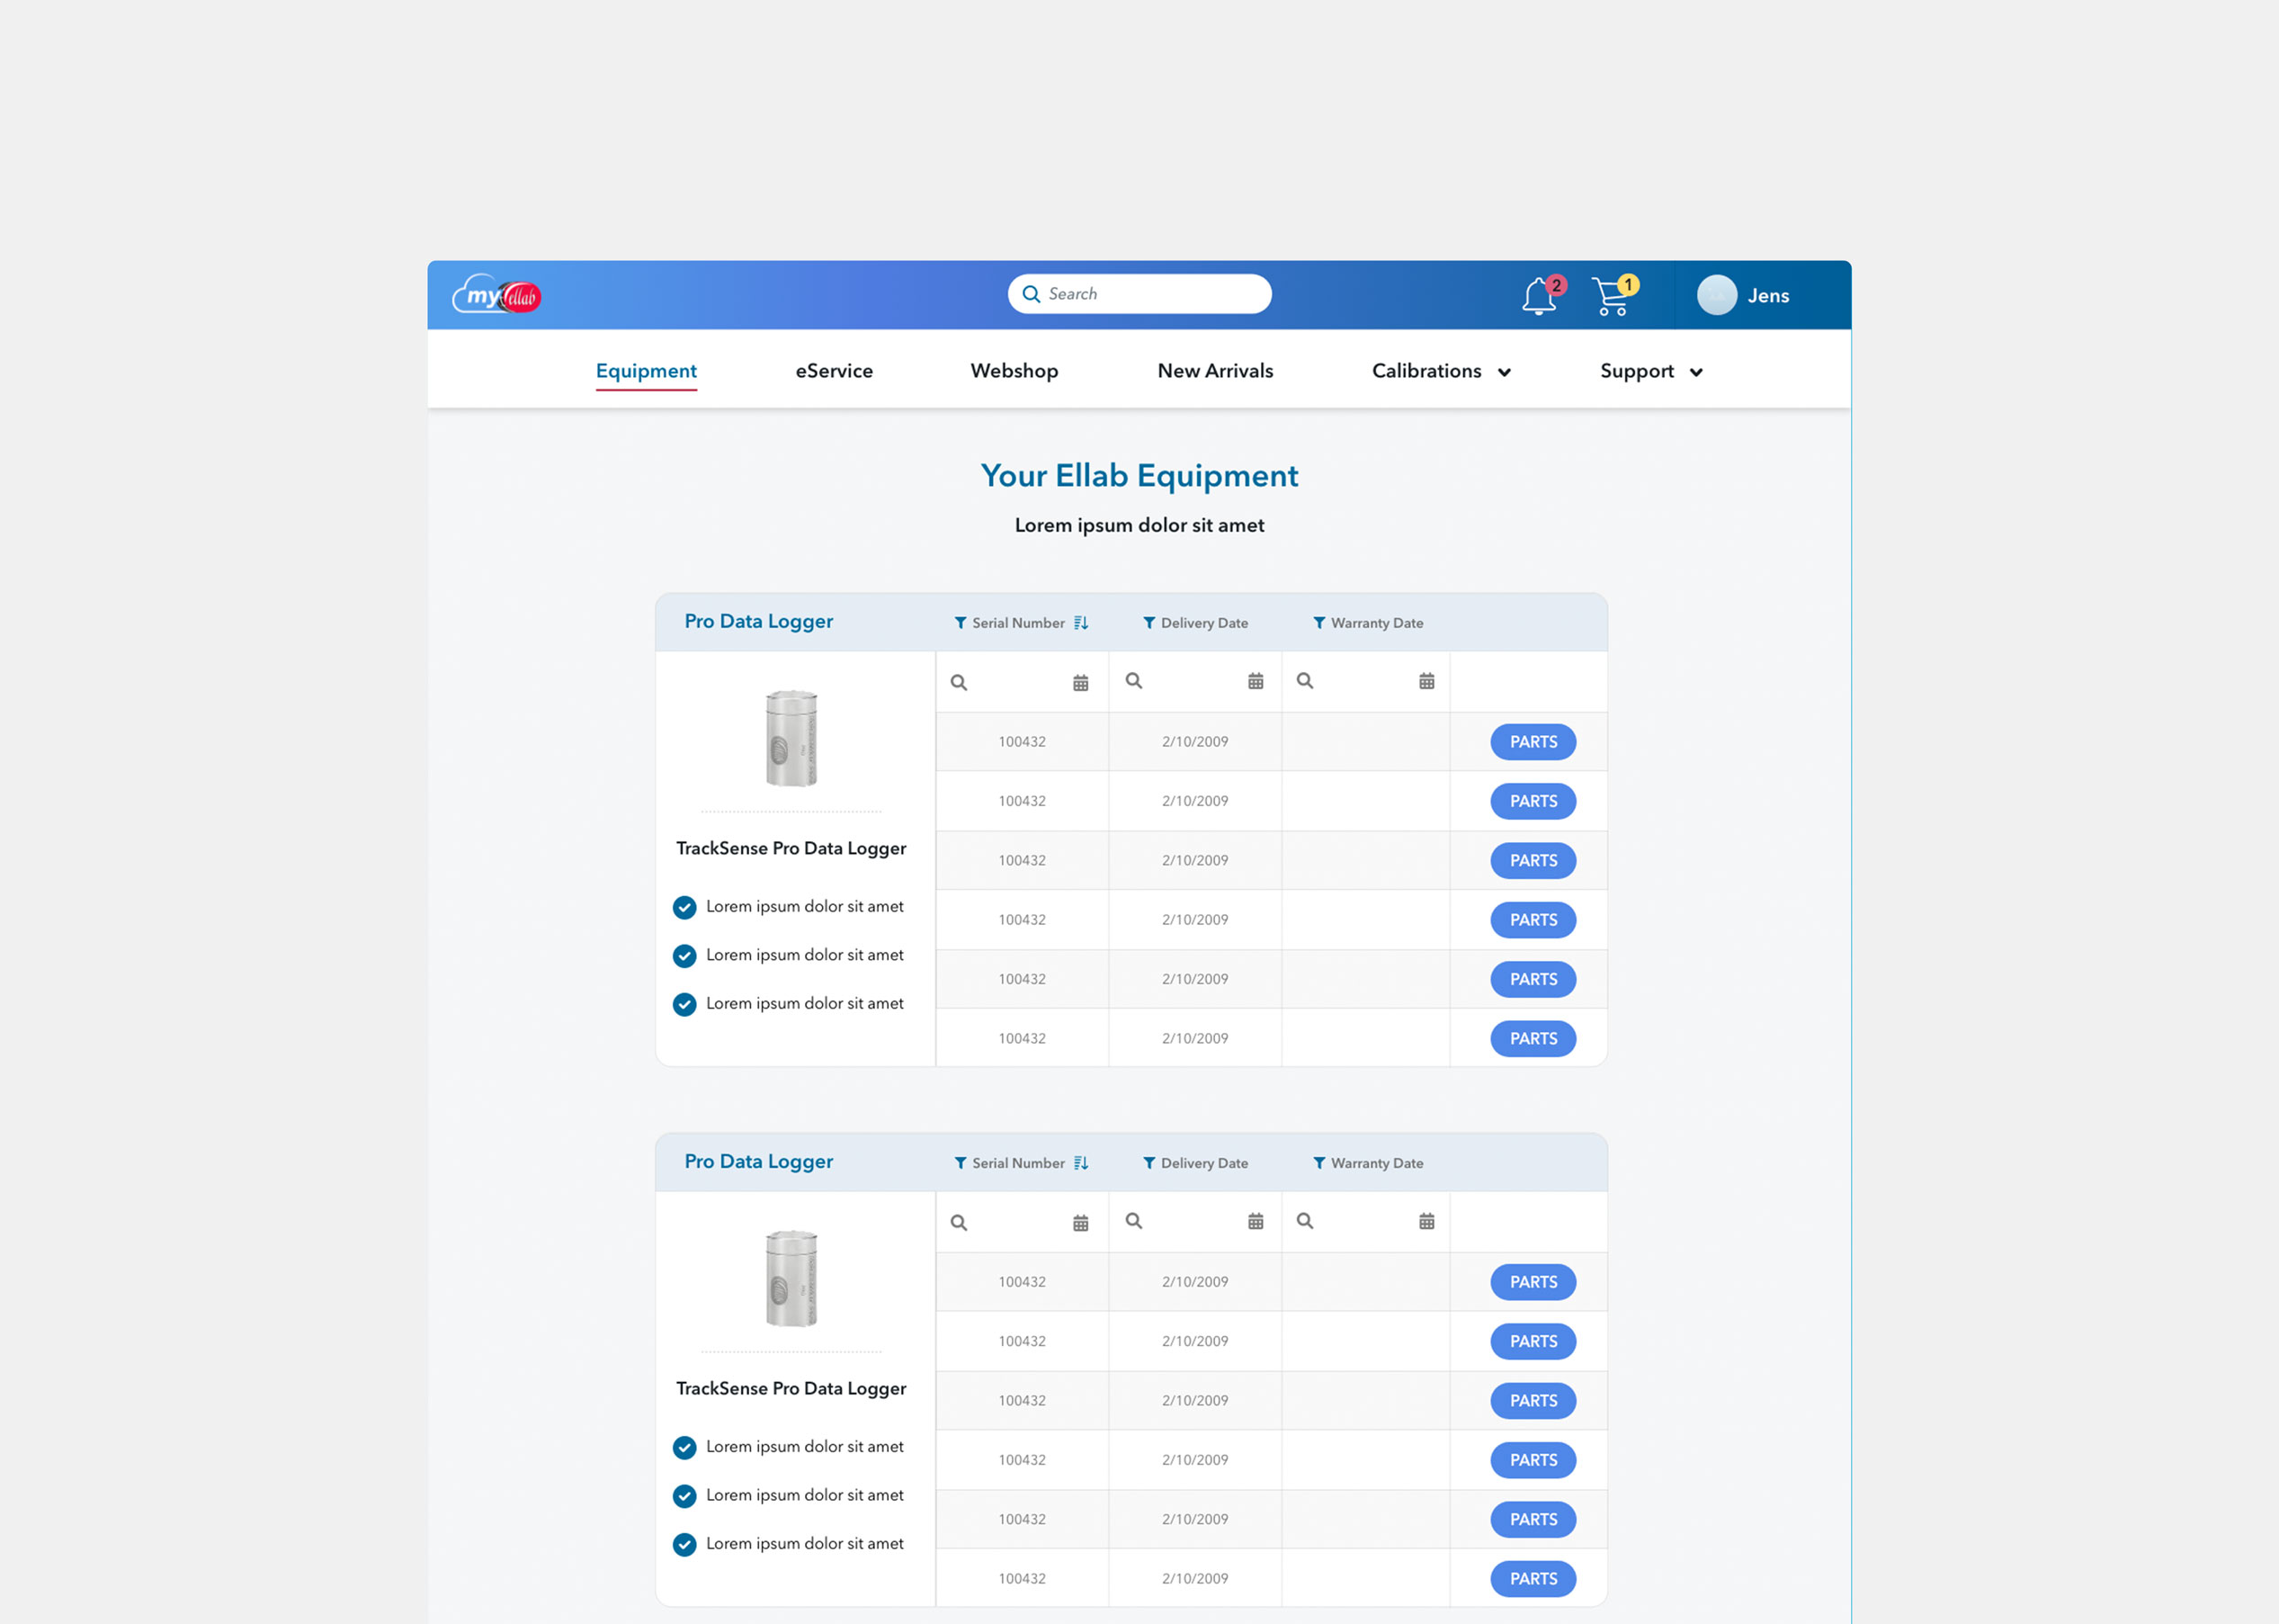Image resolution: width=2279 pixels, height=1624 pixels.
Task: Click Delivery Date filter funnel in first table
Action: 1148,623
